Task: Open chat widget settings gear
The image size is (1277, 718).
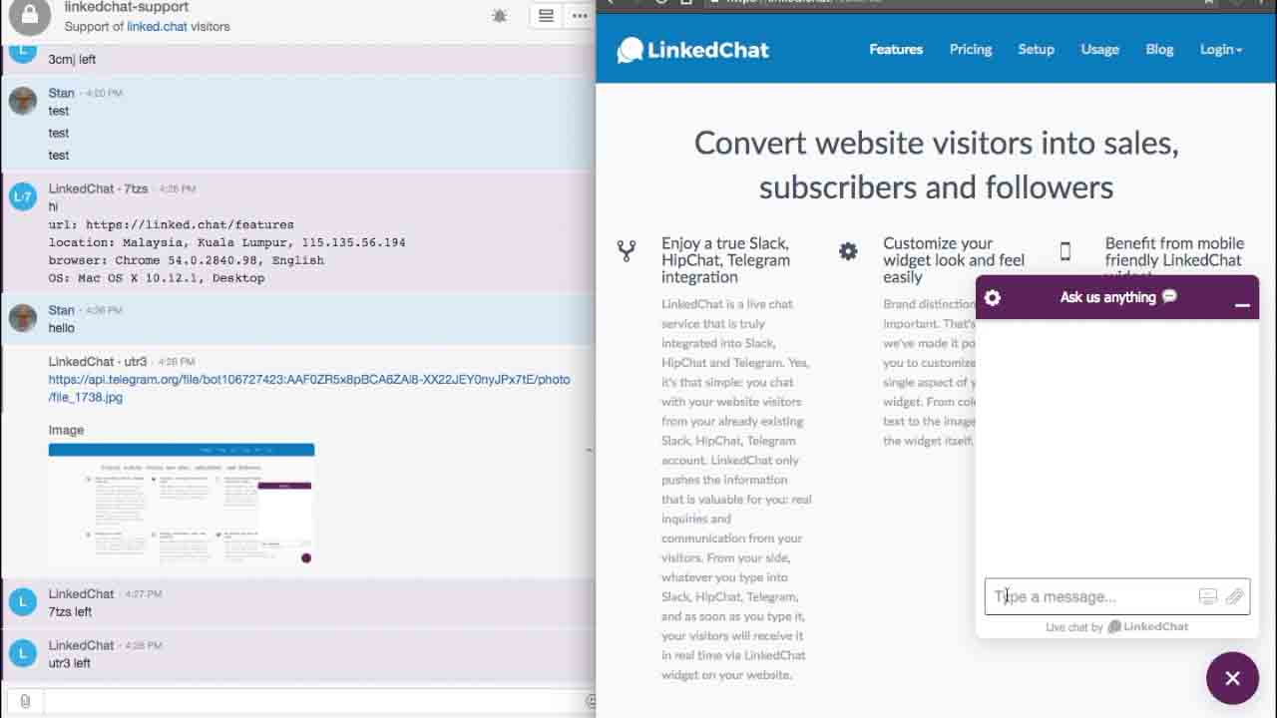Action: (992, 297)
